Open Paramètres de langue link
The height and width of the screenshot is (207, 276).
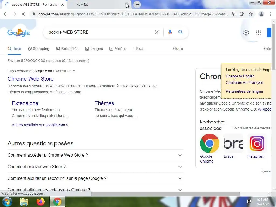244,91
